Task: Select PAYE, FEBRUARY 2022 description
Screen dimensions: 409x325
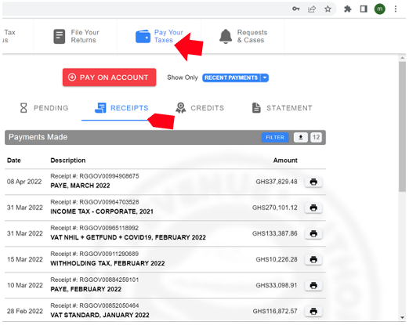Action: tap(86, 289)
